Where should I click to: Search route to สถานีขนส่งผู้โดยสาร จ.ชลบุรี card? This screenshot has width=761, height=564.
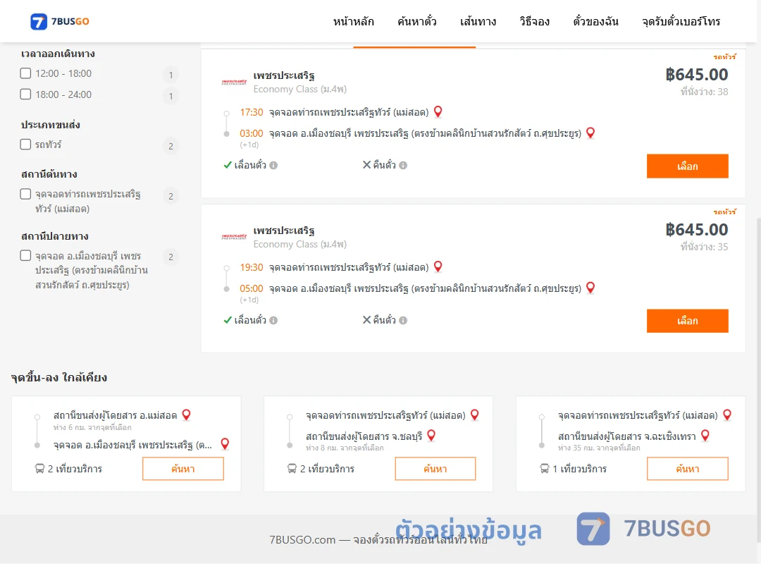pos(435,469)
